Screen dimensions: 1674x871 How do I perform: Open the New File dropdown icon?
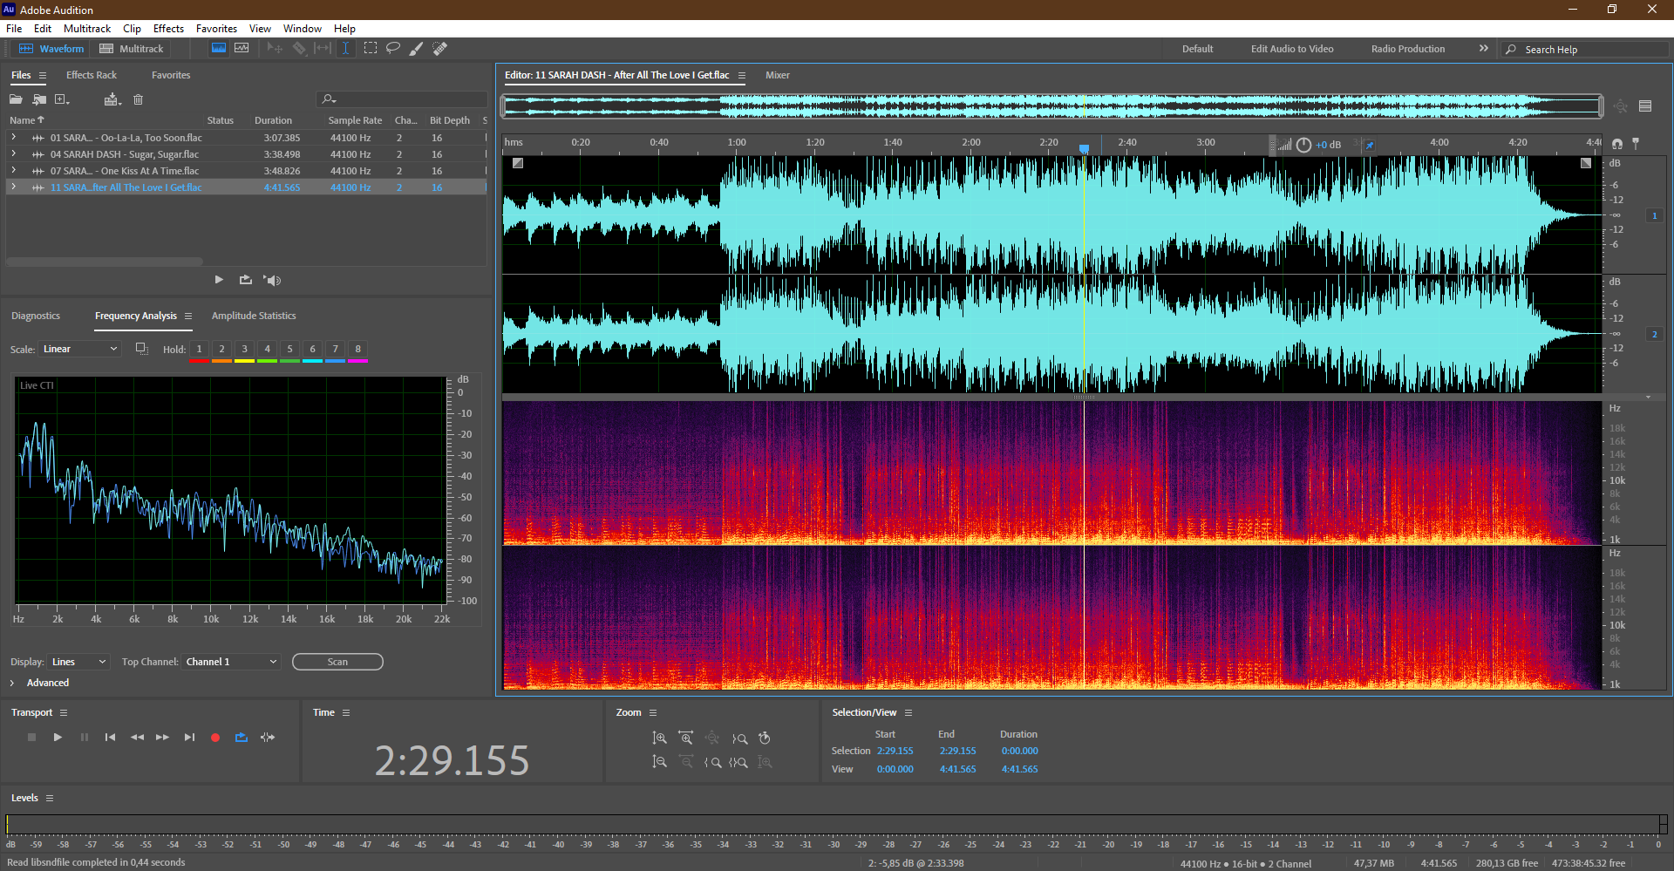[x=62, y=99]
